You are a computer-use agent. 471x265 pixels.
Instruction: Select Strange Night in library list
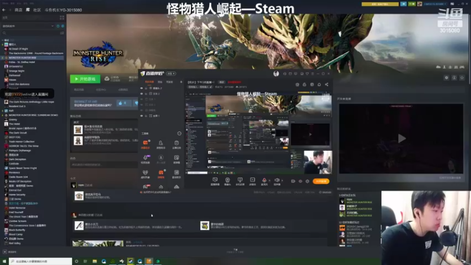click(16, 71)
